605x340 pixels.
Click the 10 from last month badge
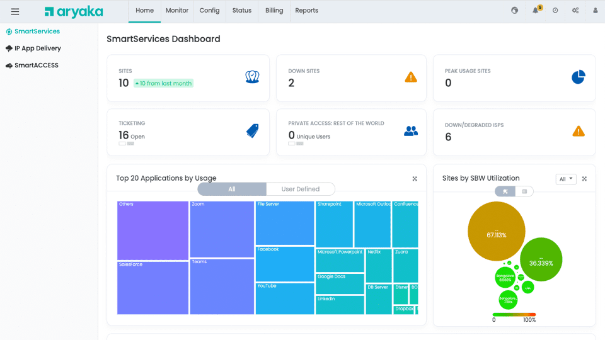point(164,83)
